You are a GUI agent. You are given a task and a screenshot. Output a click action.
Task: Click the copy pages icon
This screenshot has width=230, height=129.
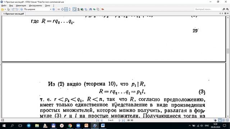[x=98, y=9]
